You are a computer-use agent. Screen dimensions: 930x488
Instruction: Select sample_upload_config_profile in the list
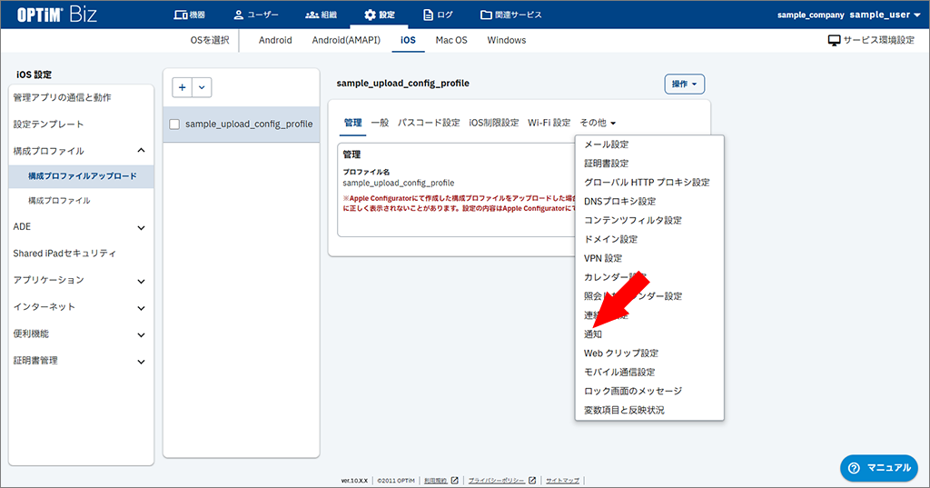(249, 124)
